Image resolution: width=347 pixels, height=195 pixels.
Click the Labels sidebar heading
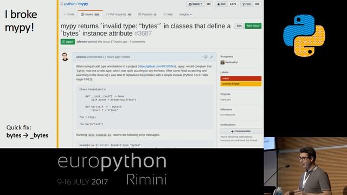(224, 72)
